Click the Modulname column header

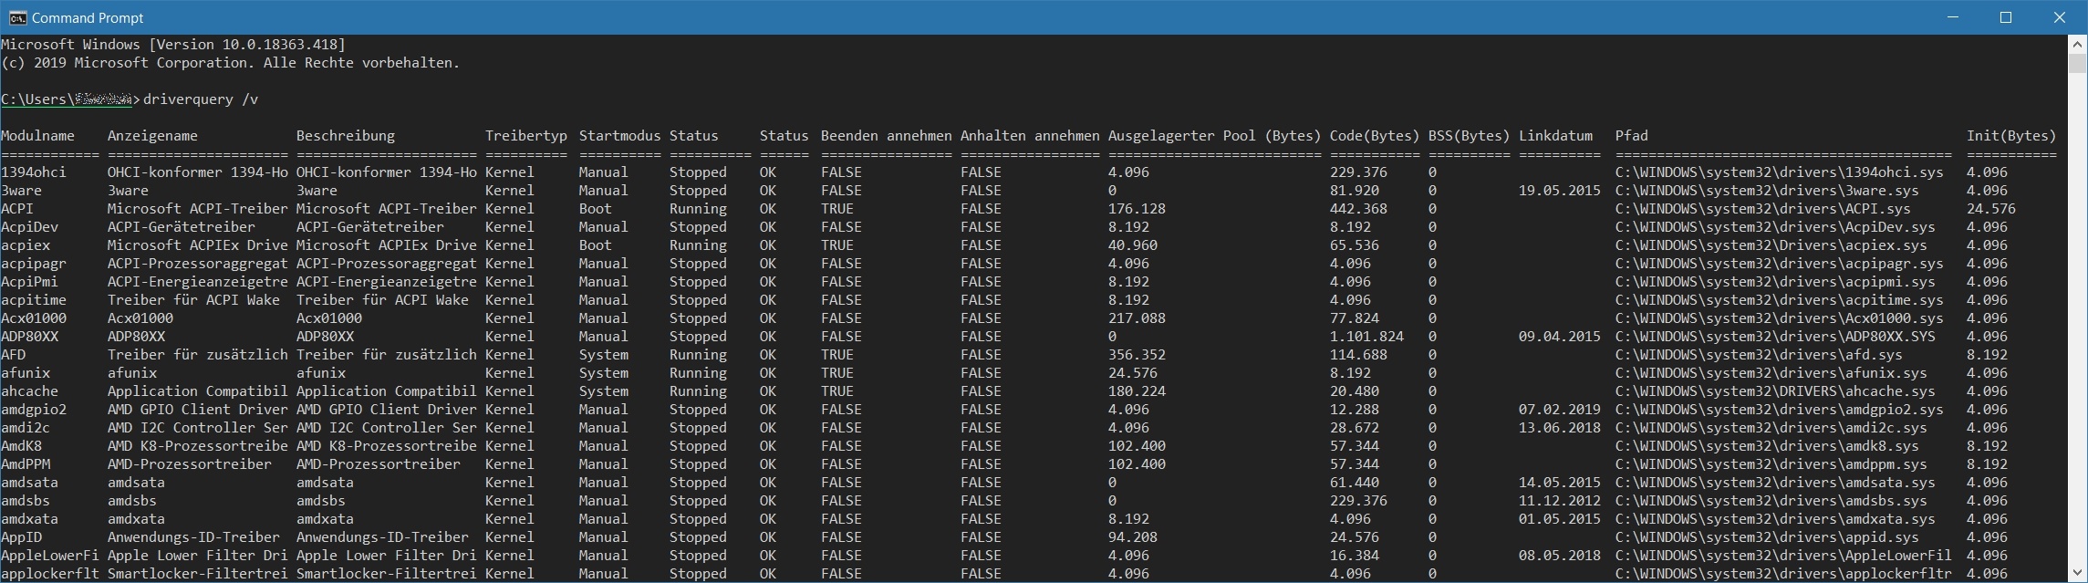pos(37,136)
